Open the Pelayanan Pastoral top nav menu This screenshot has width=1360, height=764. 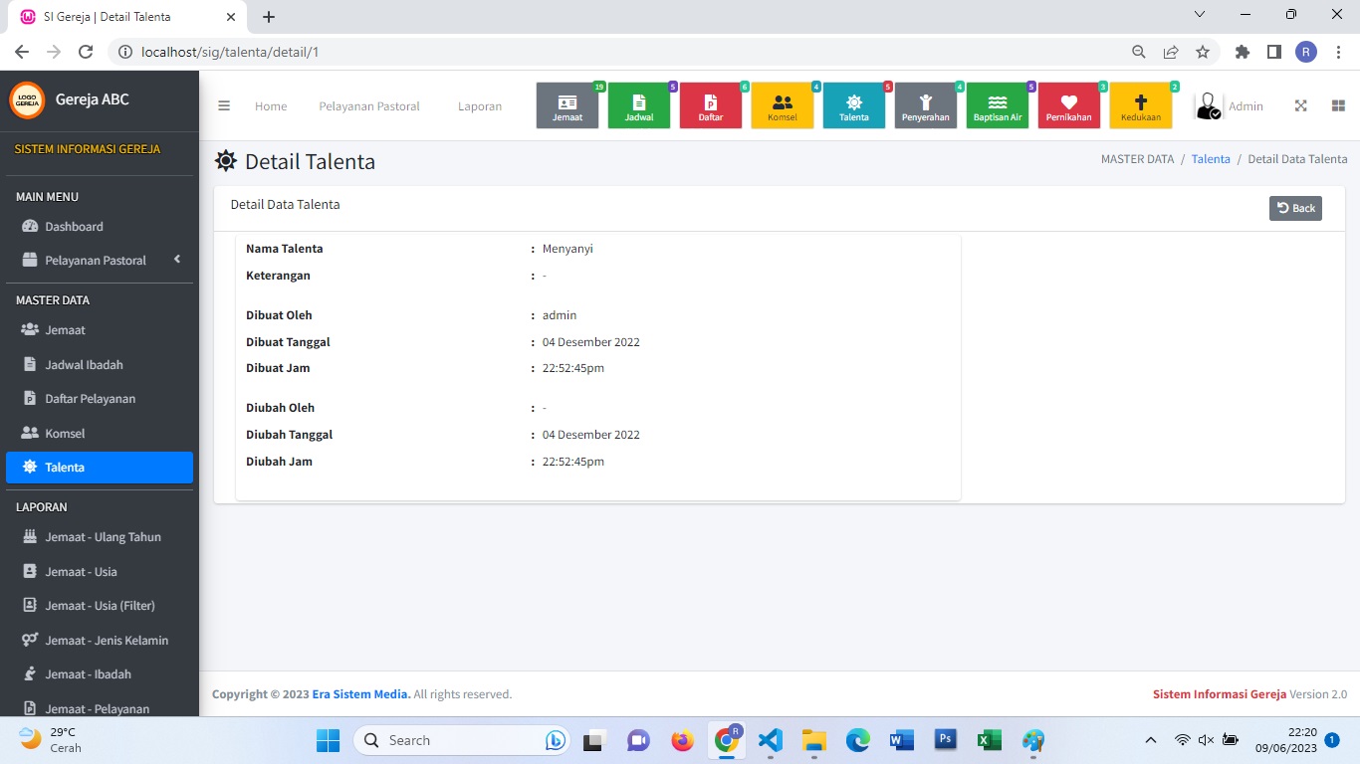click(x=369, y=106)
